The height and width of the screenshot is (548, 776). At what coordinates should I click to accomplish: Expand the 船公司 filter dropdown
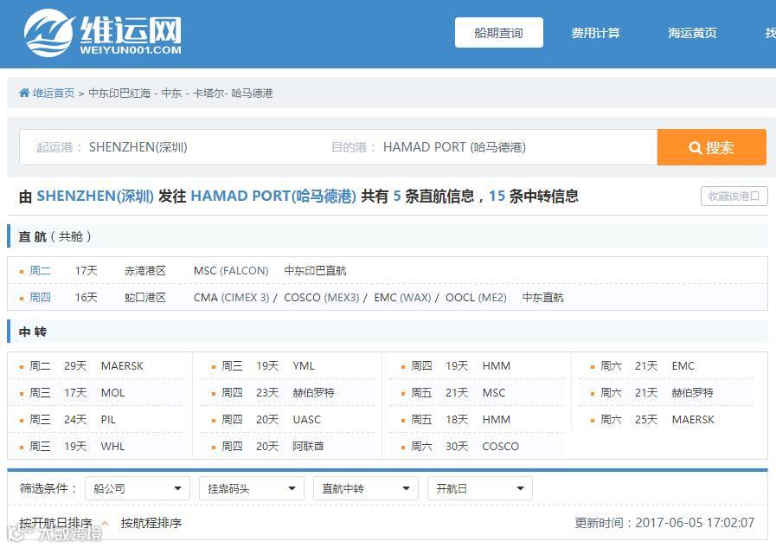click(138, 488)
